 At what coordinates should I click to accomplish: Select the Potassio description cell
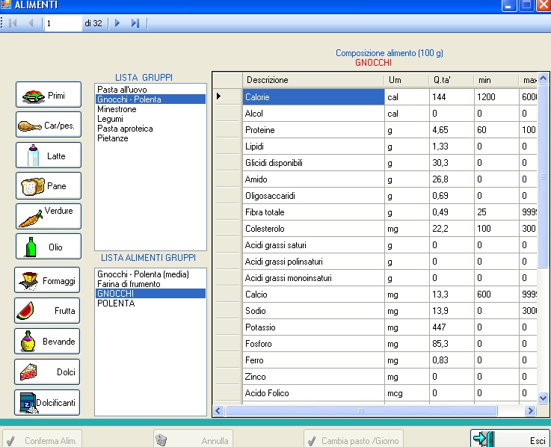[313, 327]
